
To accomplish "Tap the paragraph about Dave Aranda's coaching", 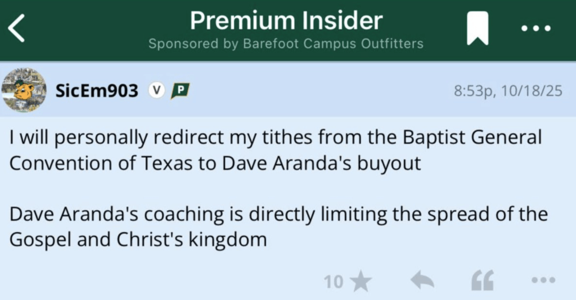I will click(x=278, y=227).
